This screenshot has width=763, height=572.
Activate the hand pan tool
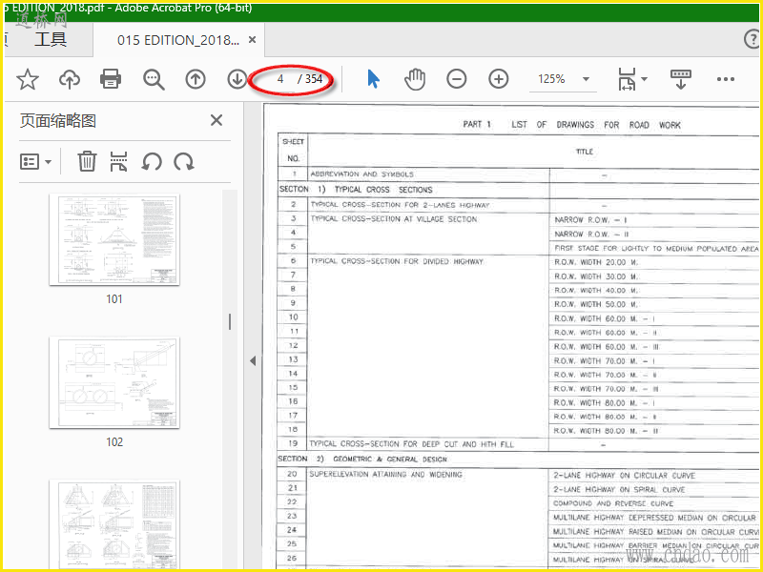point(414,79)
